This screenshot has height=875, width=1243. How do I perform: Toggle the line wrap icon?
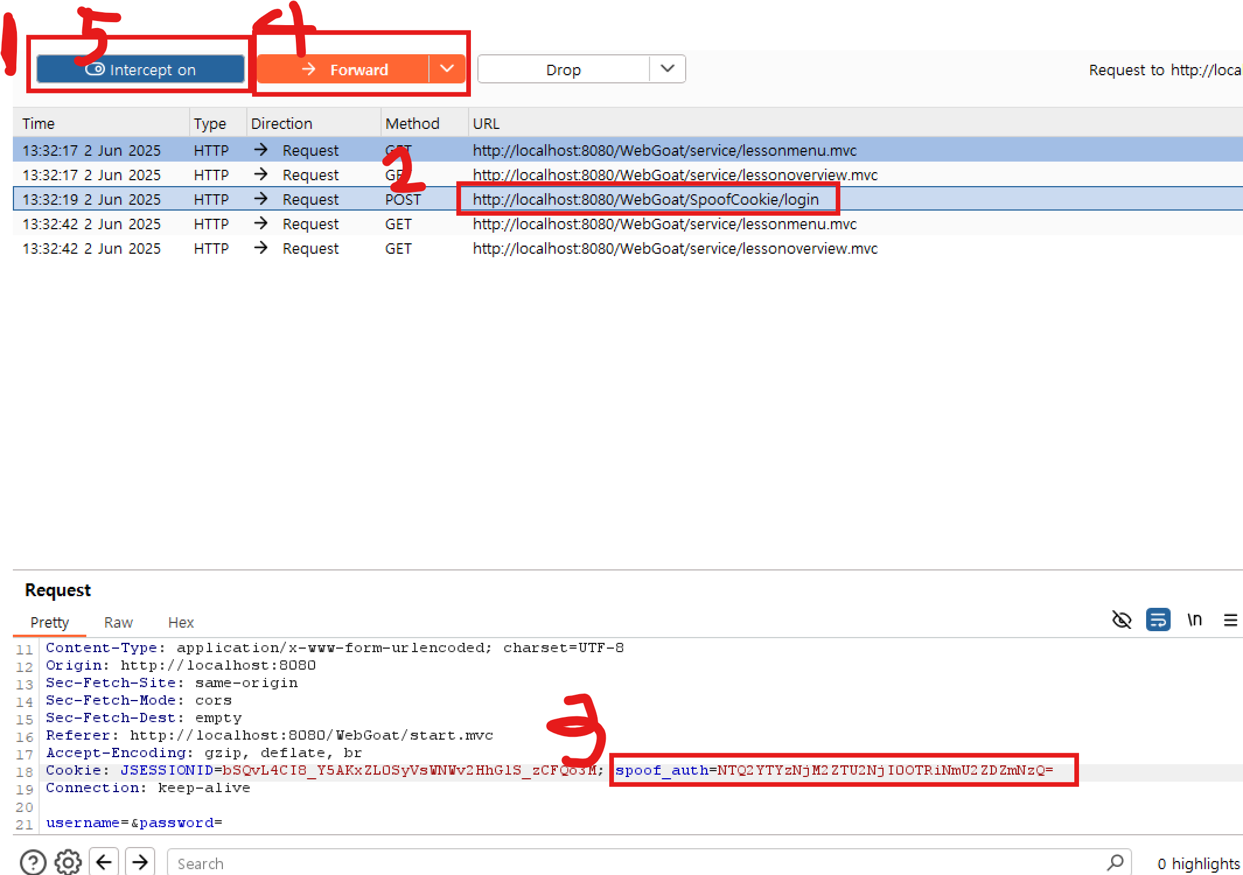(1158, 620)
